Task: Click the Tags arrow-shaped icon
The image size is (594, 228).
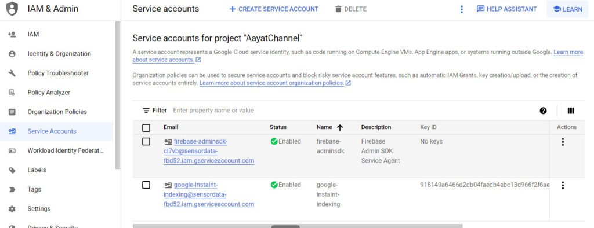Action: (x=12, y=189)
